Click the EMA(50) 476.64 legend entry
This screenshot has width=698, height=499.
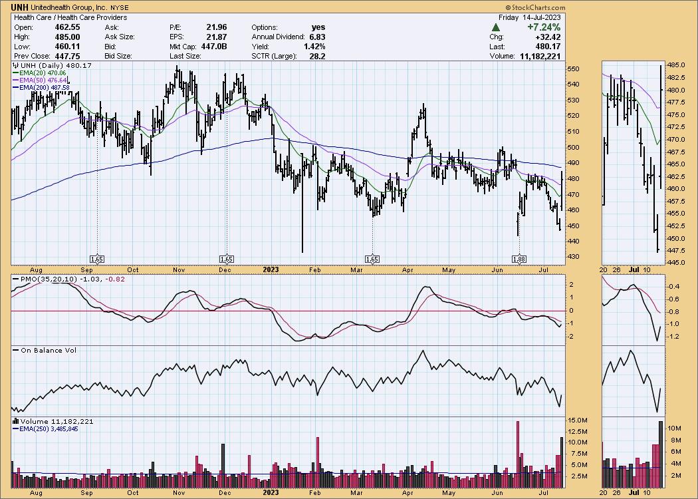(40, 81)
